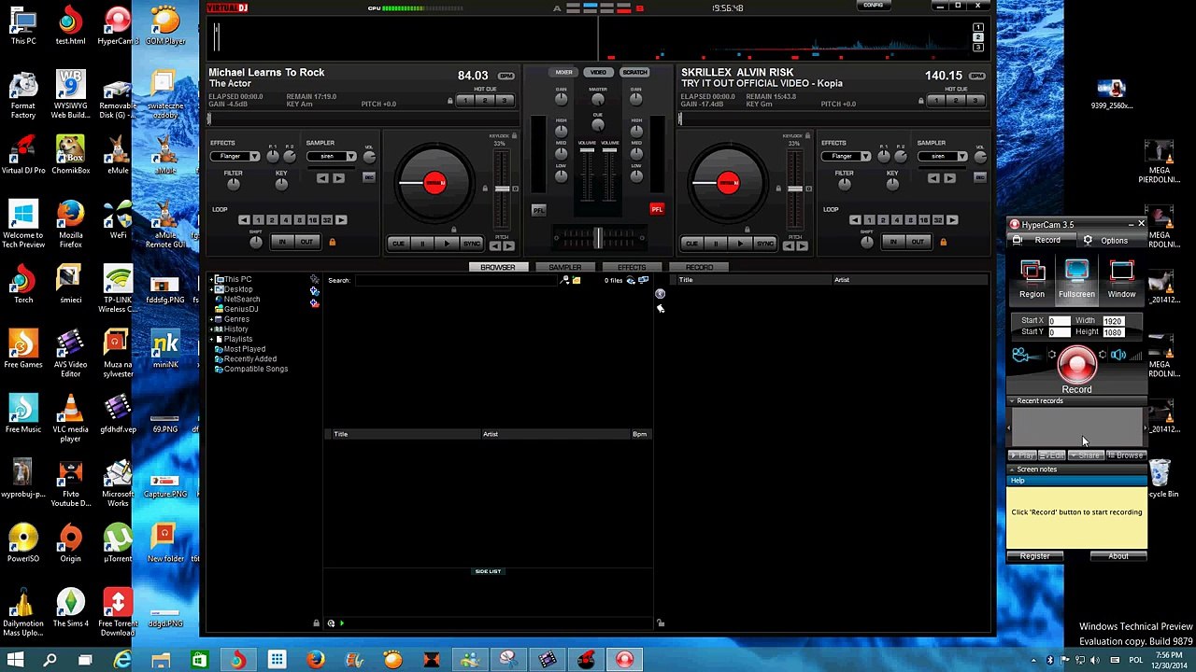Select HyperCam Window capture mode

coord(1121,279)
